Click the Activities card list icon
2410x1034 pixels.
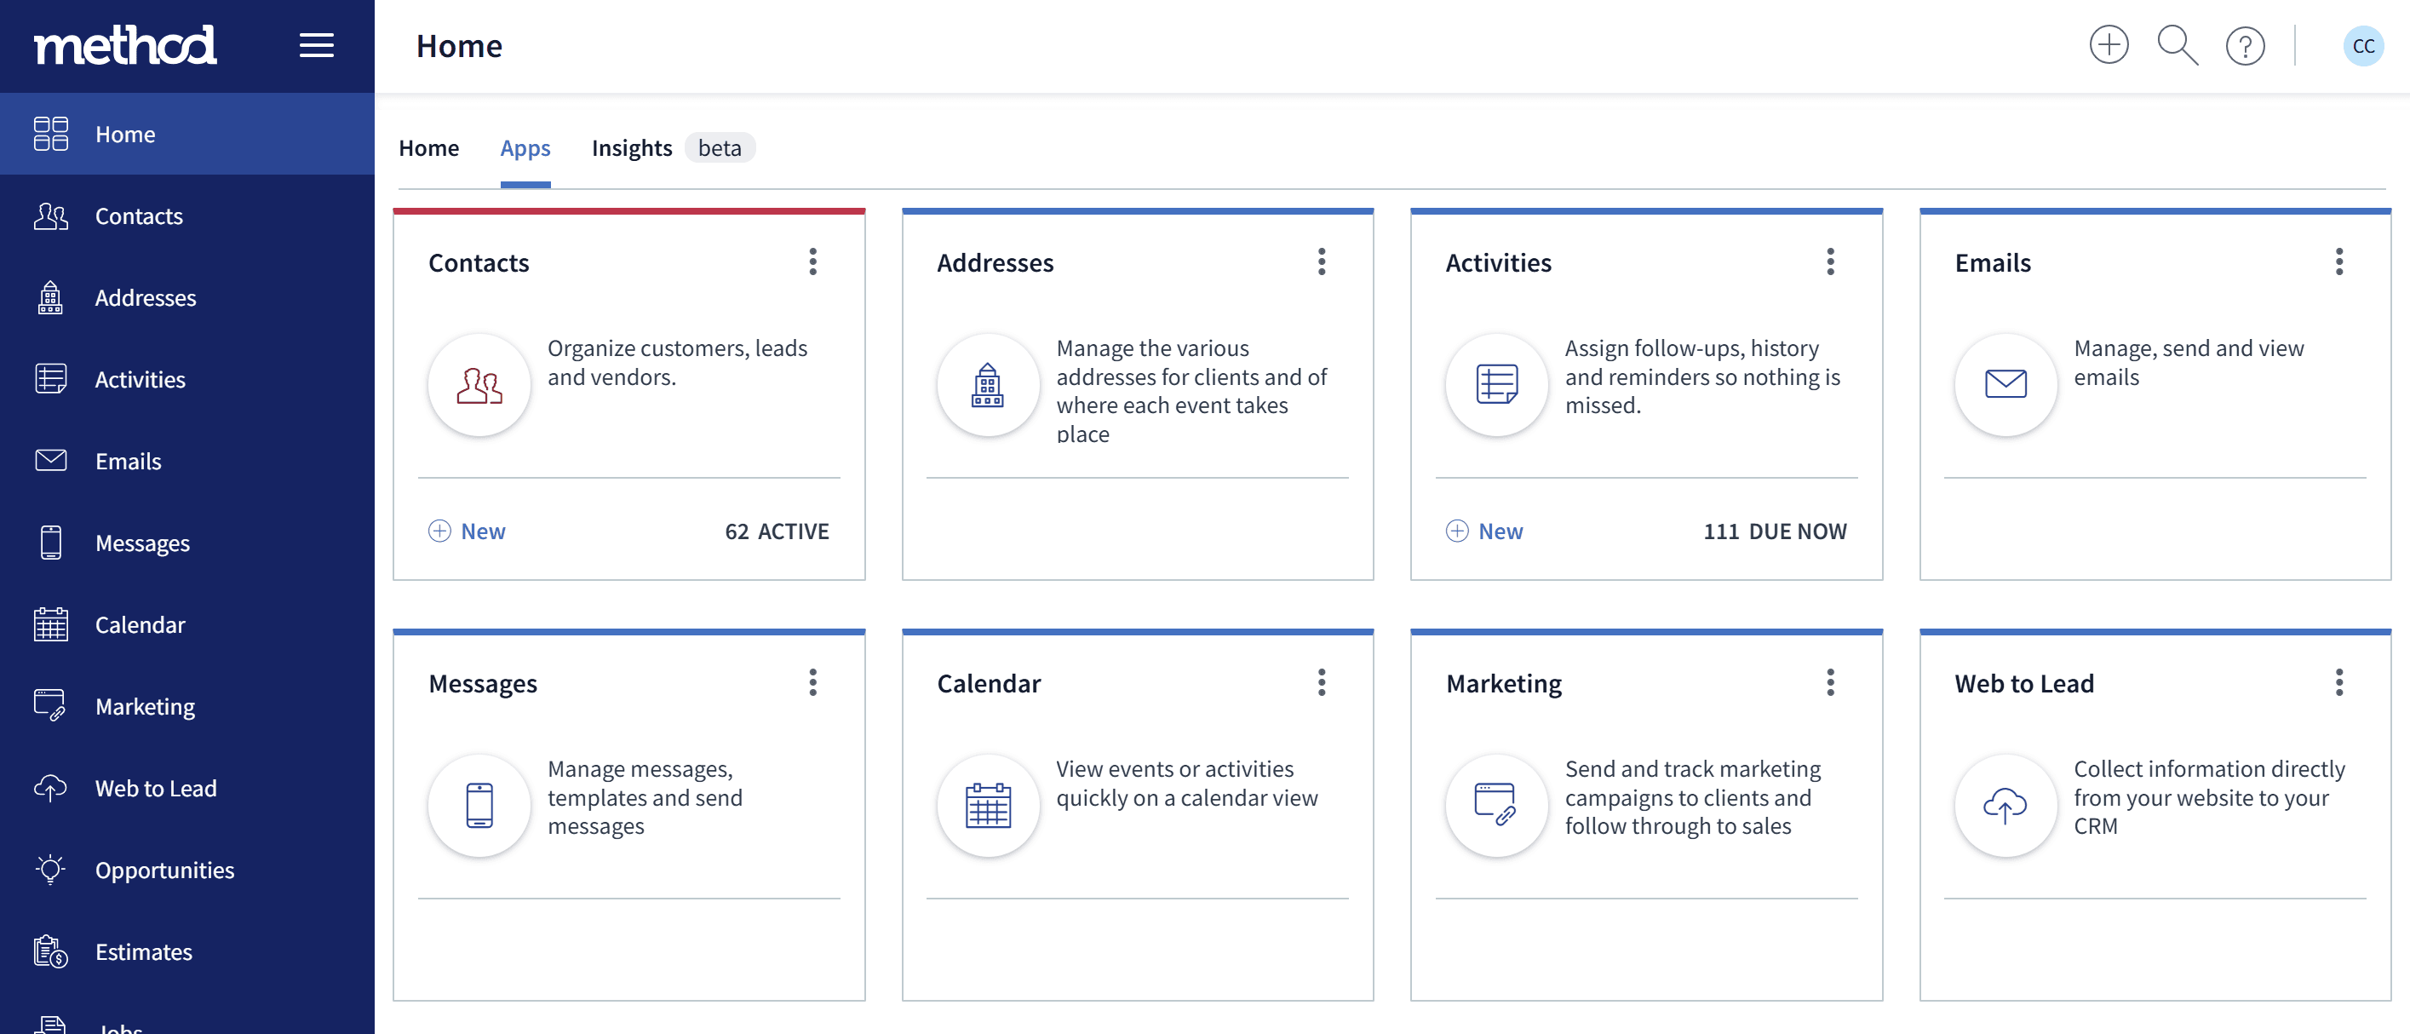(x=1497, y=385)
